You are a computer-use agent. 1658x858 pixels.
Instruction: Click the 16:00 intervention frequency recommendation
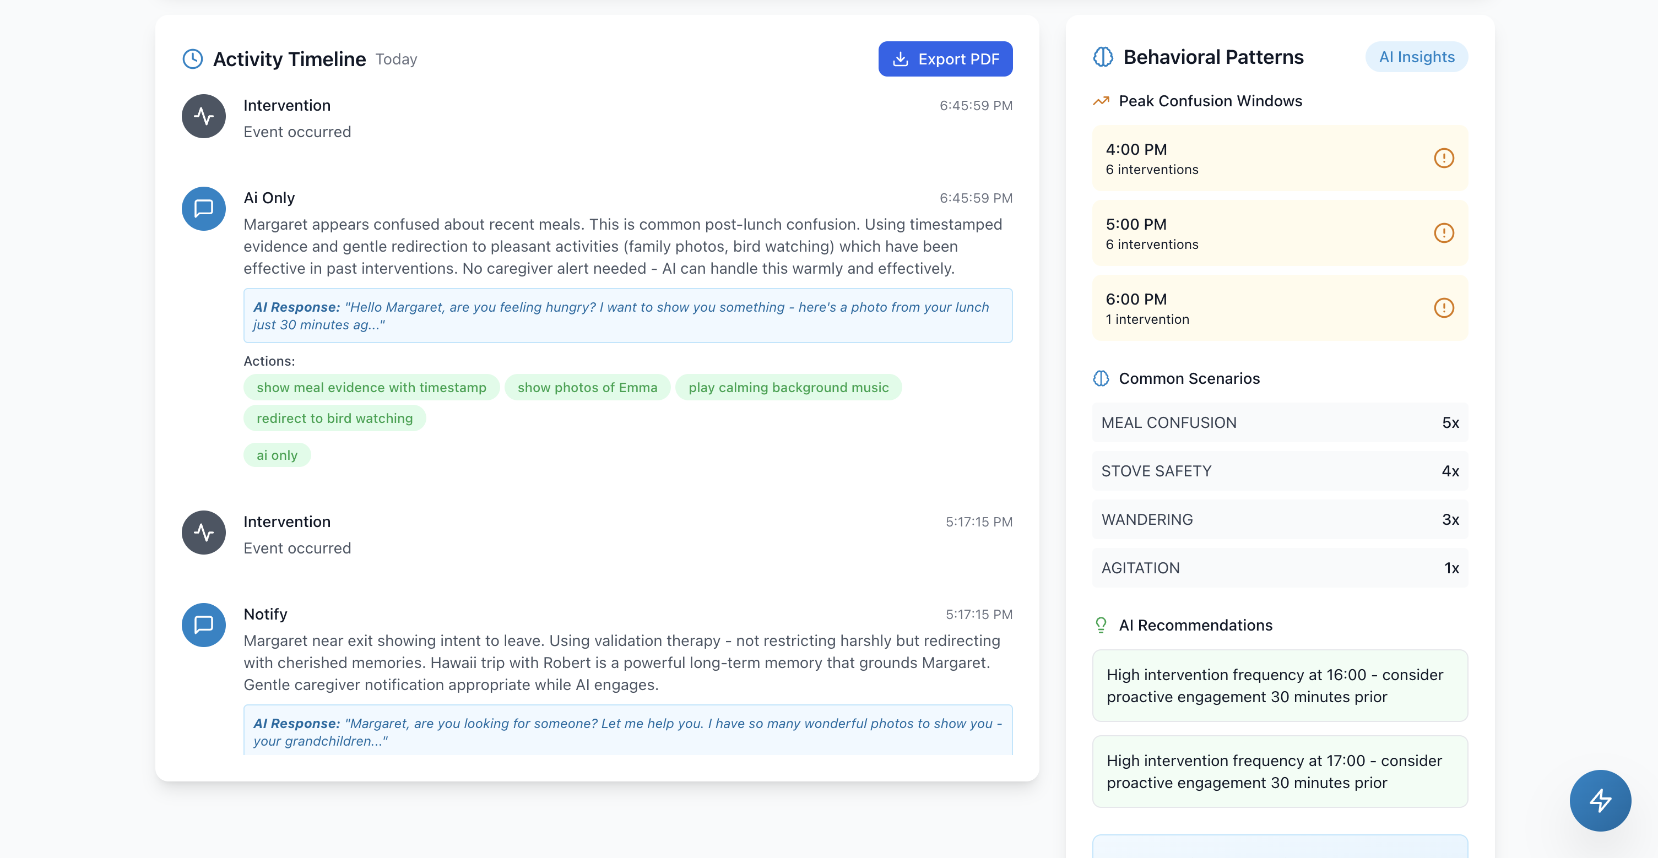click(x=1279, y=686)
